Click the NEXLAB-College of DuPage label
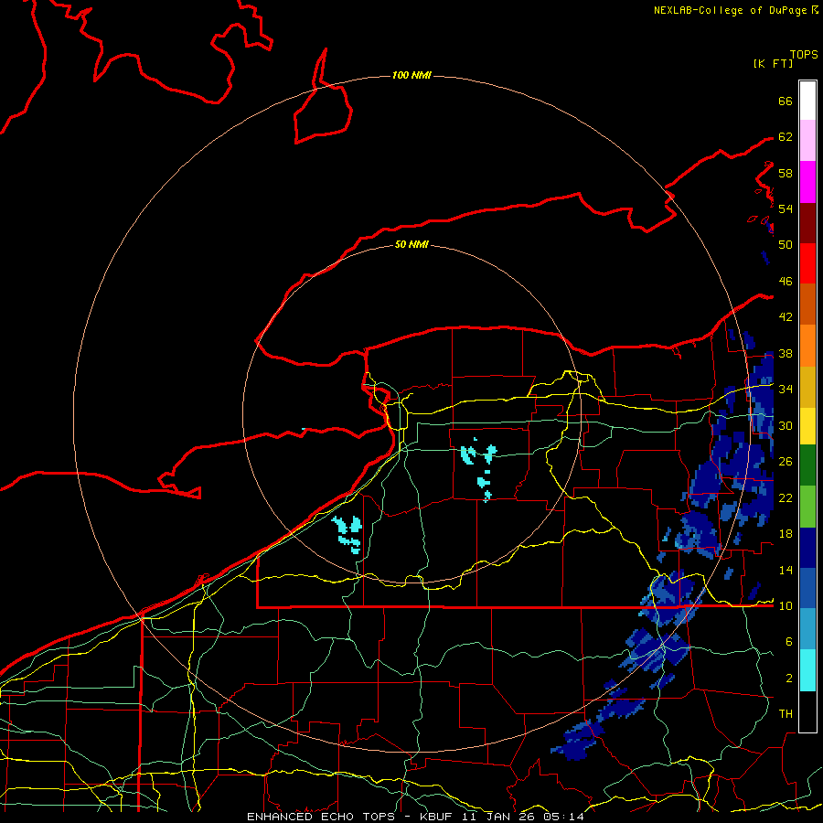The width and height of the screenshot is (823, 823). tap(730, 10)
